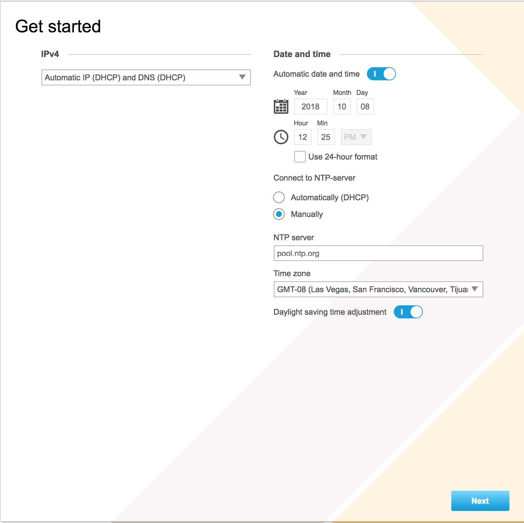This screenshot has width=524, height=523.
Task: Click the NTP server input field
Action: point(378,253)
